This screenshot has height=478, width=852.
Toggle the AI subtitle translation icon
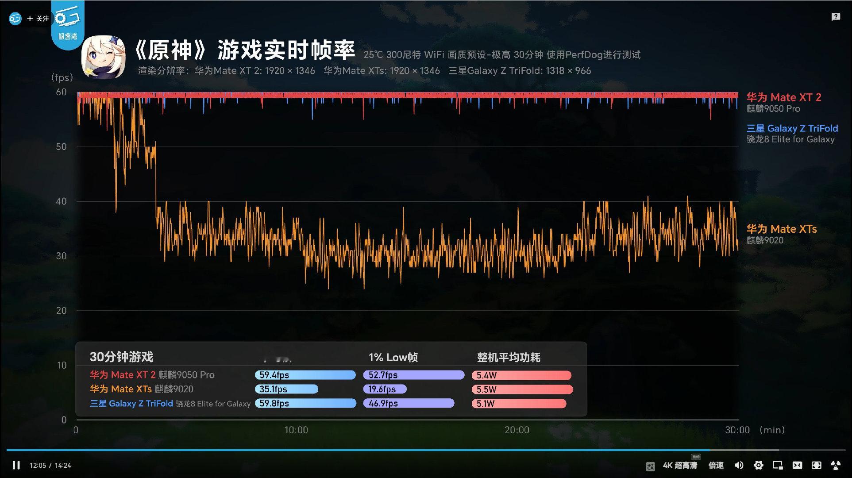[x=650, y=466]
